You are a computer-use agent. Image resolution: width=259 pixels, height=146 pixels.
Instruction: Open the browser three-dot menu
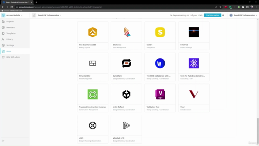tap(256, 7)
